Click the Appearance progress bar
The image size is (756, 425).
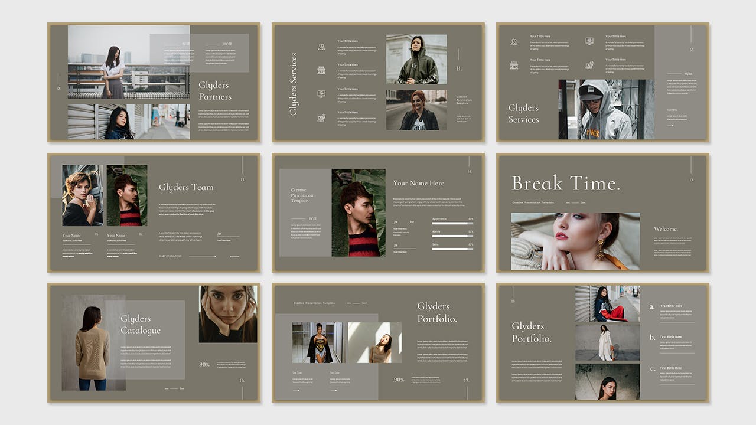tap(452, 224)
